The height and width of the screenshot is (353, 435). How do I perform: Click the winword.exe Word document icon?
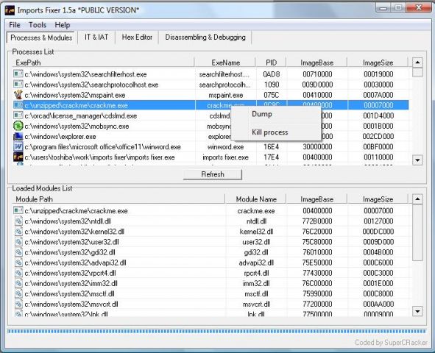click(x=18, y=146)
